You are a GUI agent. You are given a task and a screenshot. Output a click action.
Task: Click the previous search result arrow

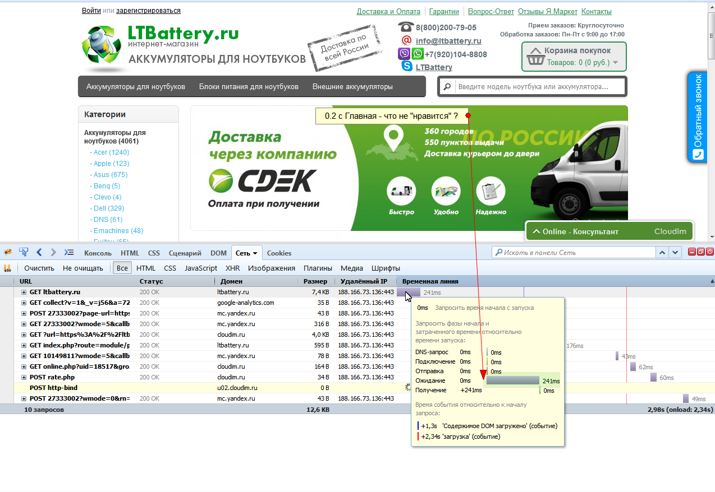click(663, 252)
